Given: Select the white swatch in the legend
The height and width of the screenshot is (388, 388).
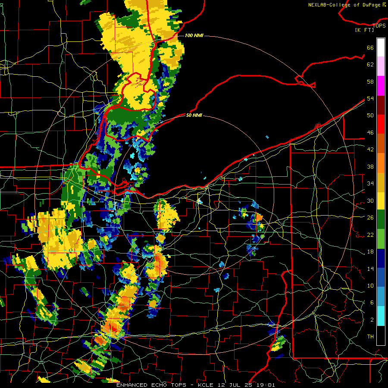Looking at the screenshot, I should pyautogui.click(x=381, y=47).
